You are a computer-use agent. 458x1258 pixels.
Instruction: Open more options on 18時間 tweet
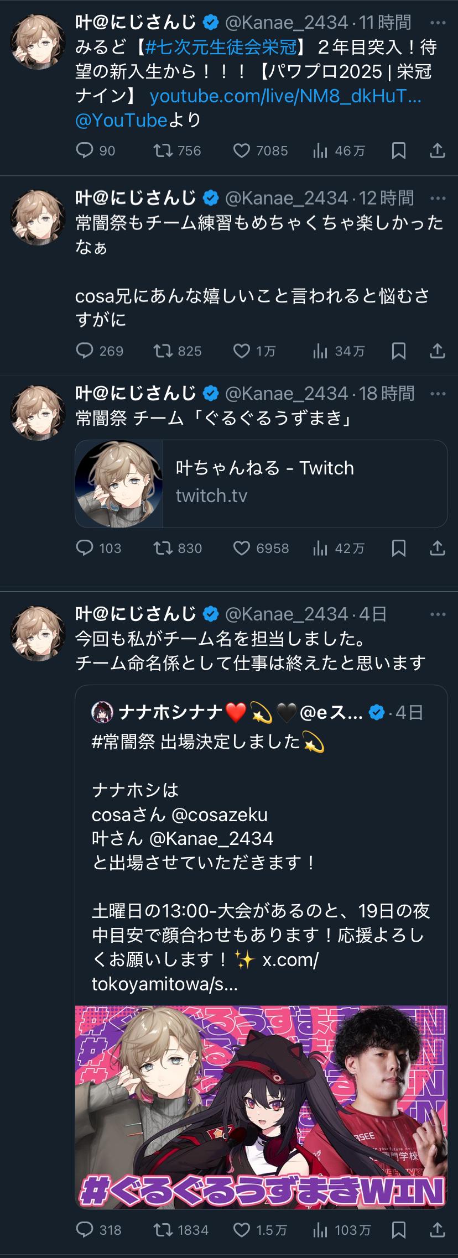pyautogui.click(x=437, y=394)
